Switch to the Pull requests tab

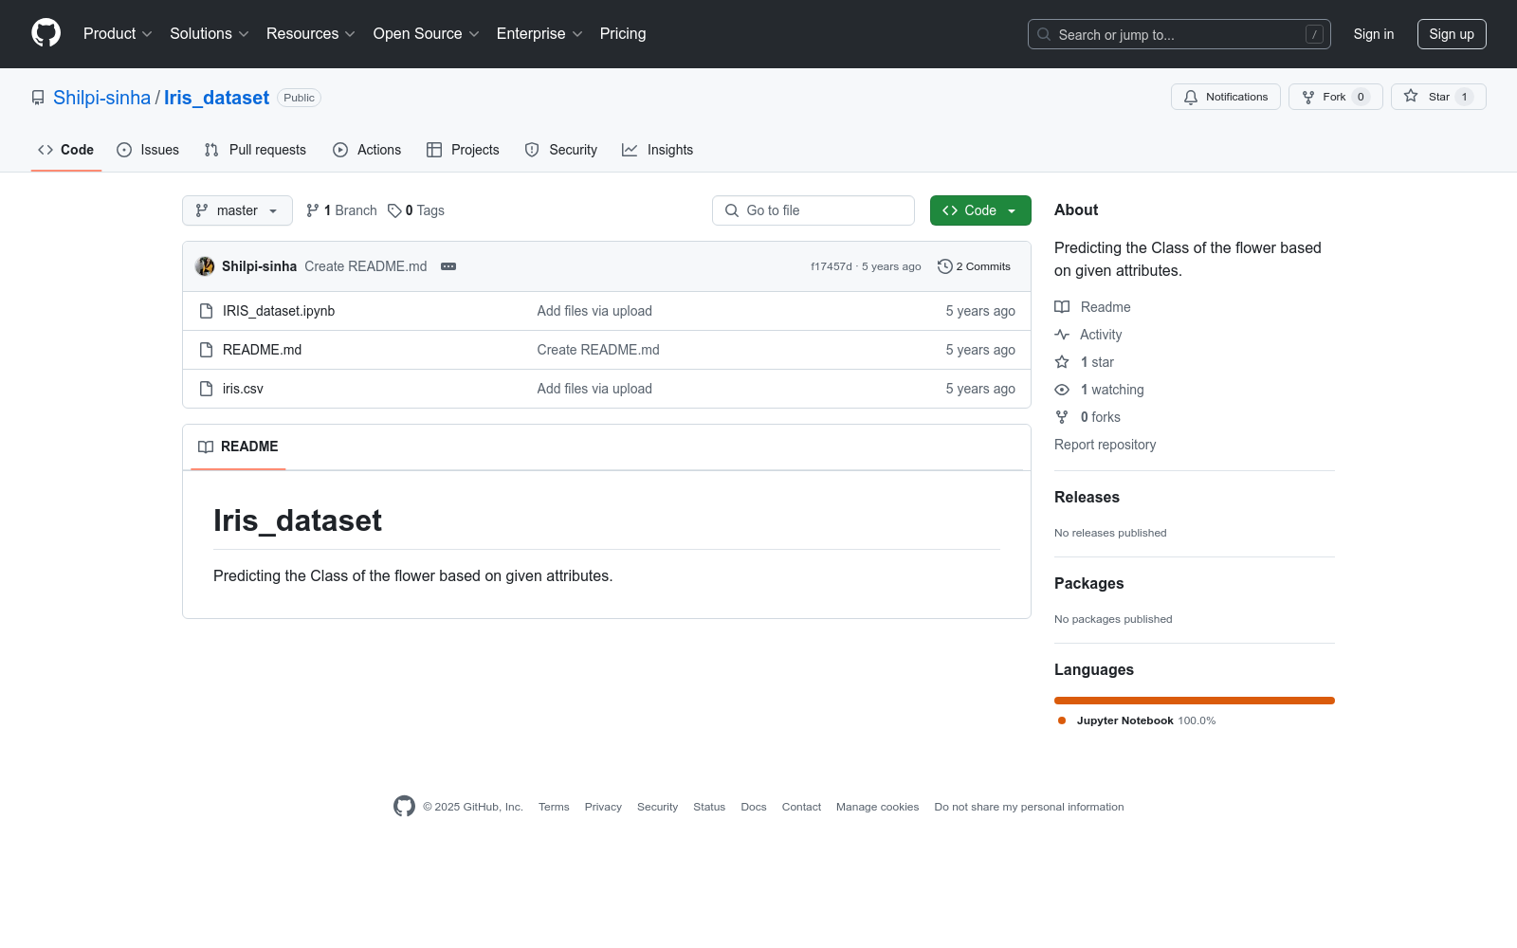[255, 150]
